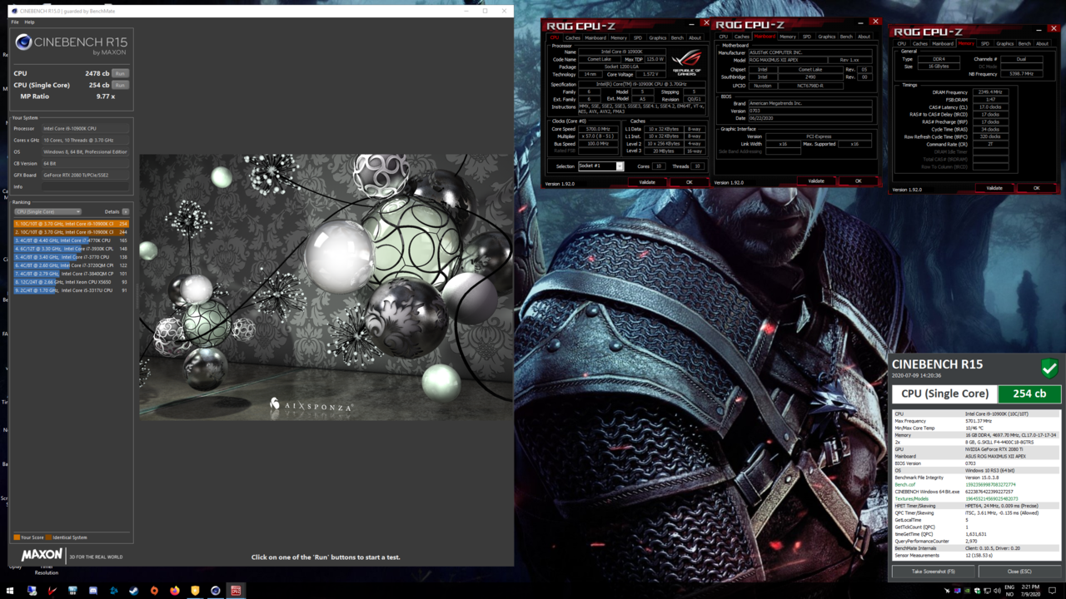Select ranking row 2 scoring 244
Screen dimensions: 1066x599
[71, 232]
